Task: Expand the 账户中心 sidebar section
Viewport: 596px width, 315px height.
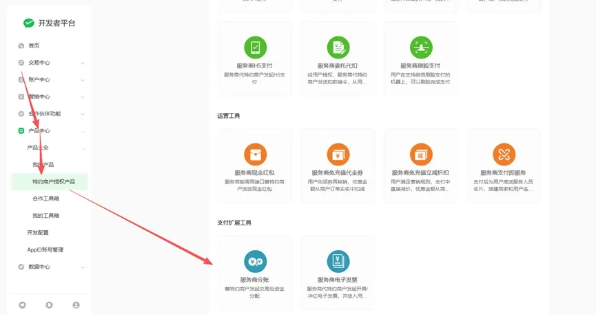Action: [83, 80]
